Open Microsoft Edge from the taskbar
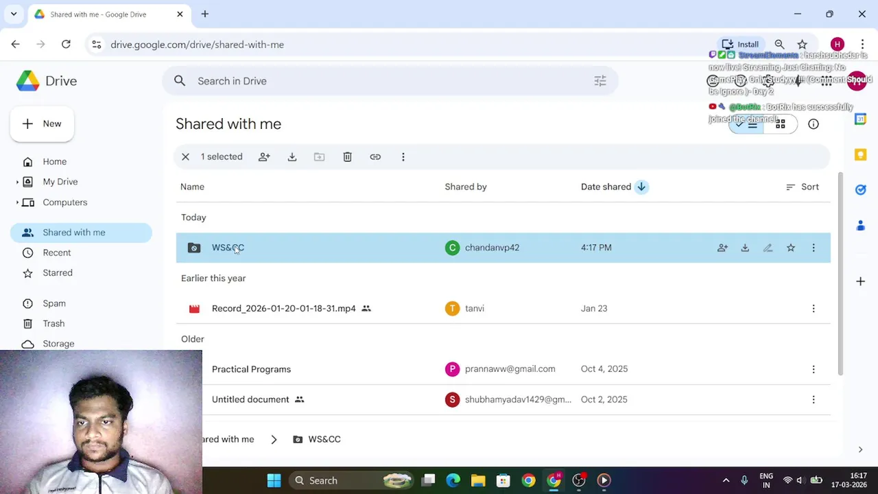Screen dimensions: 878x494 pyautogui.click(x=453, y=480)
